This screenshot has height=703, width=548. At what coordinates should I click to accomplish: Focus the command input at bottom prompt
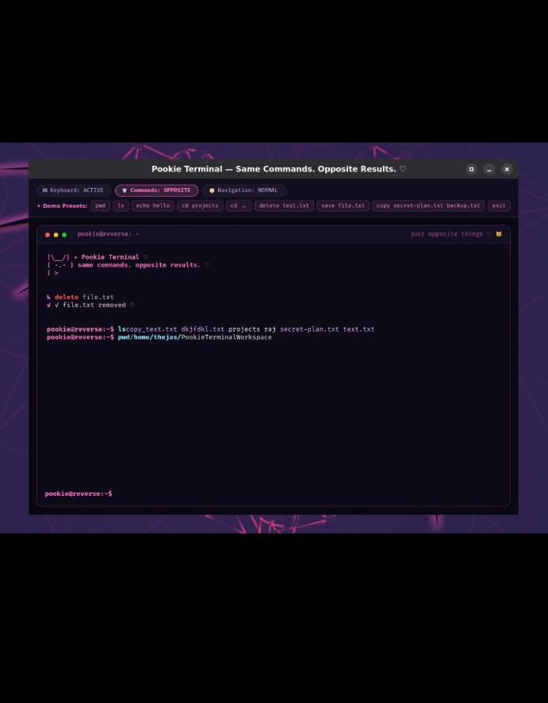[x=309, y=494]
